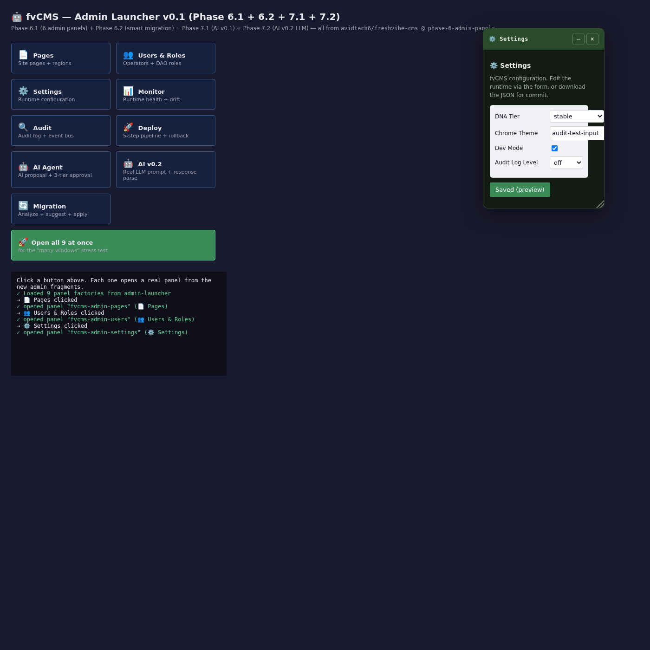Click Open all 9 at once button
Image resolution: width=650 pixels, height=650 pixels.
113,245
